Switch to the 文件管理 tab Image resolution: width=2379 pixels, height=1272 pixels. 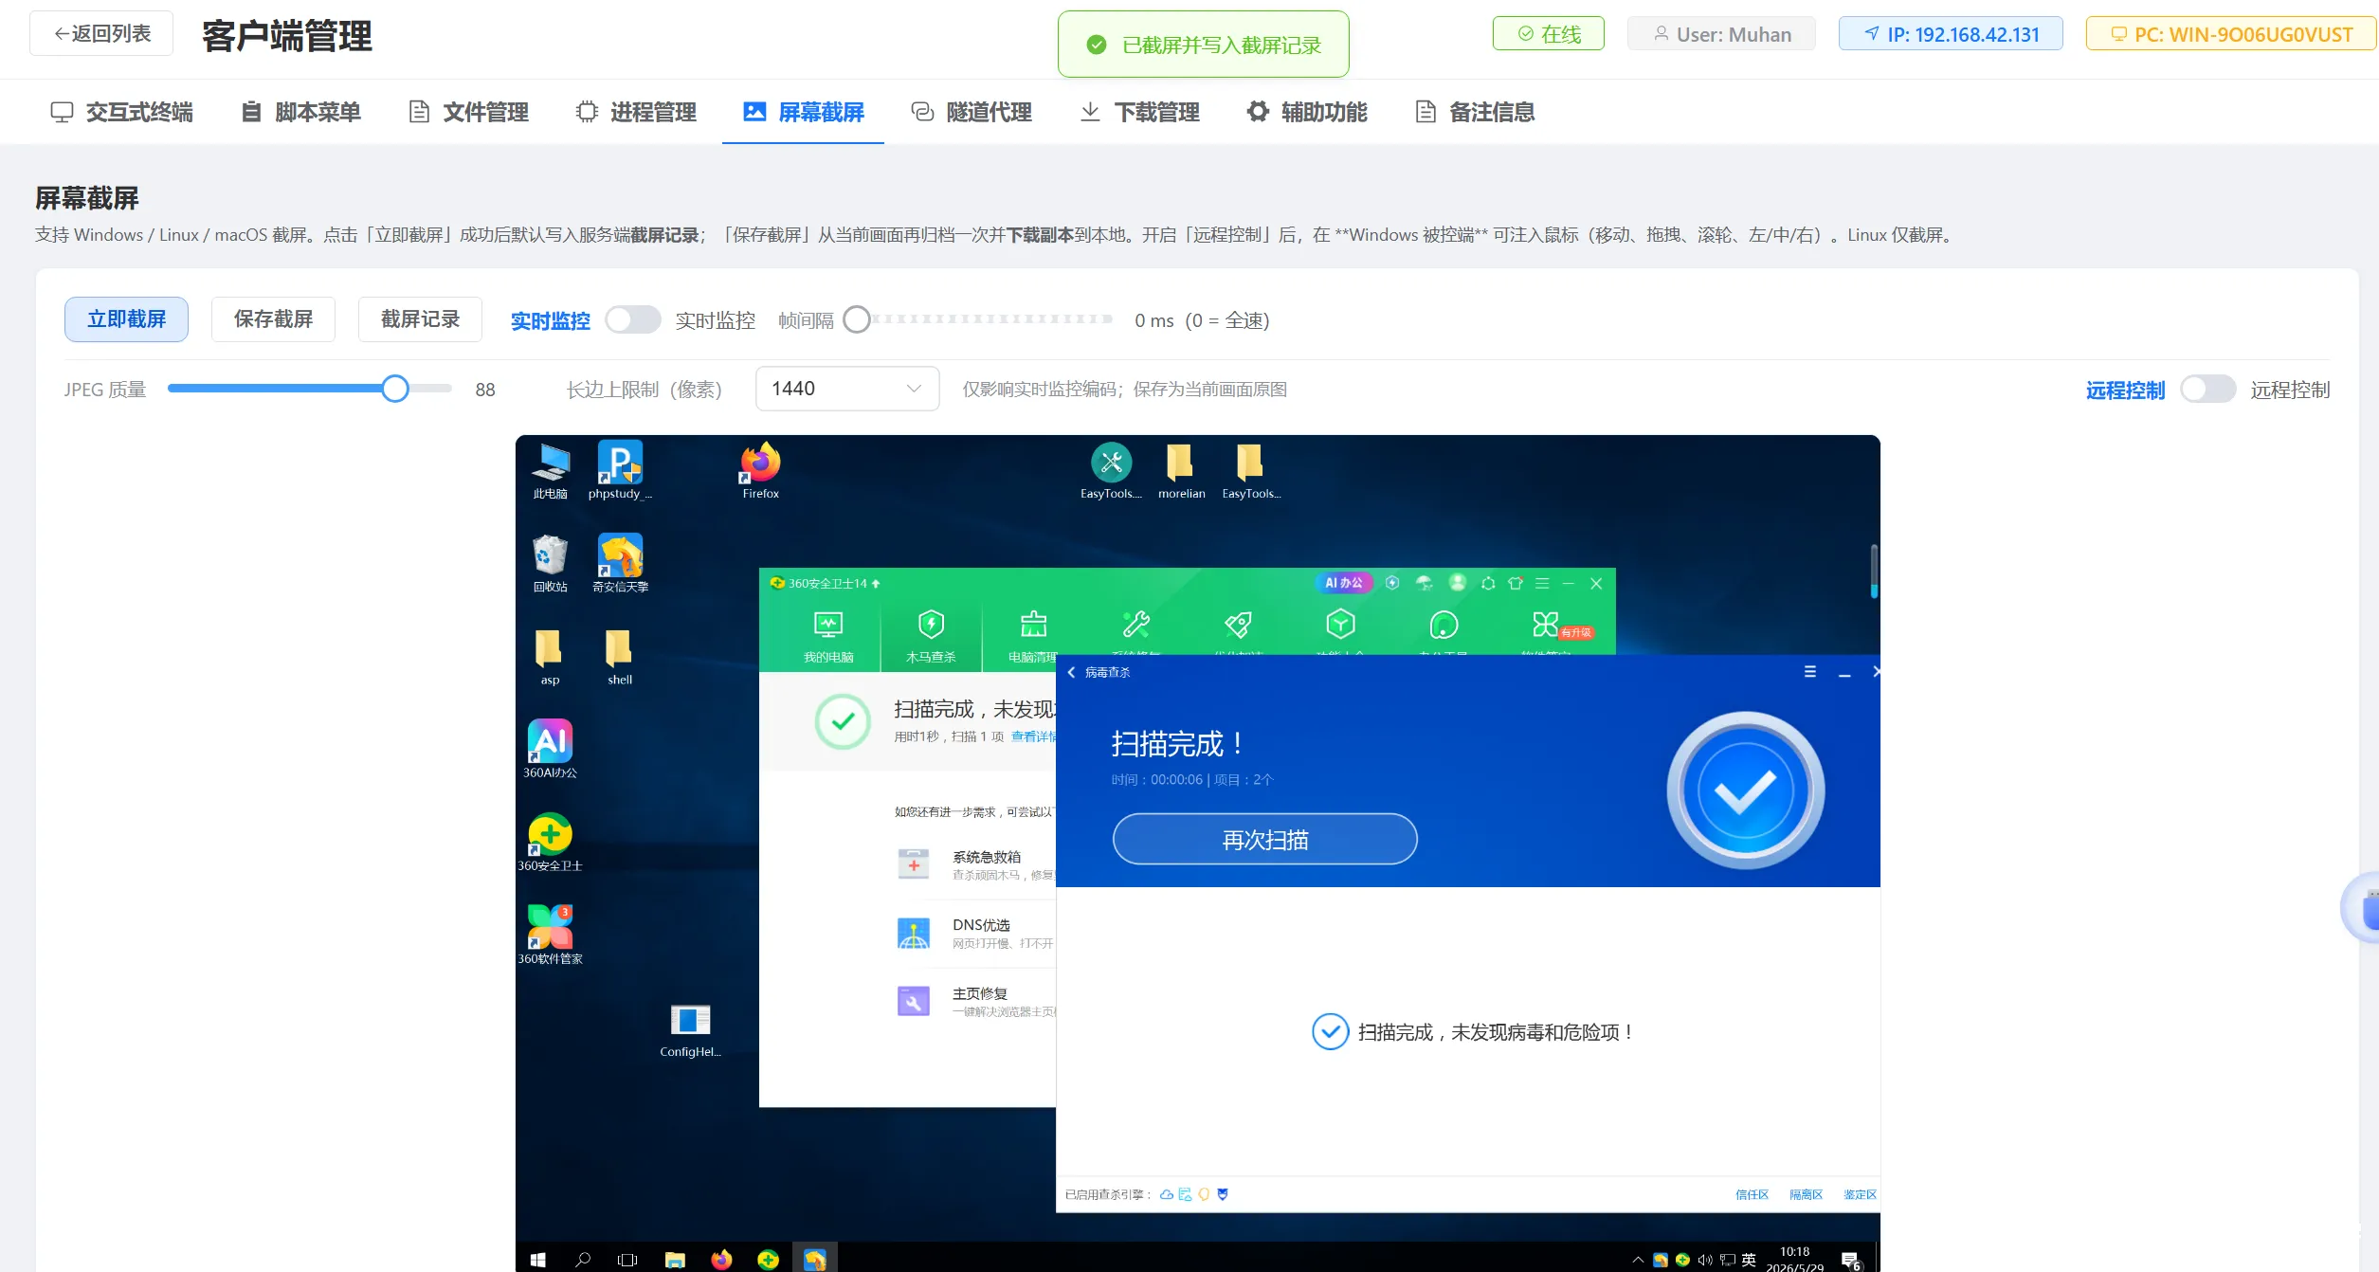469,112
